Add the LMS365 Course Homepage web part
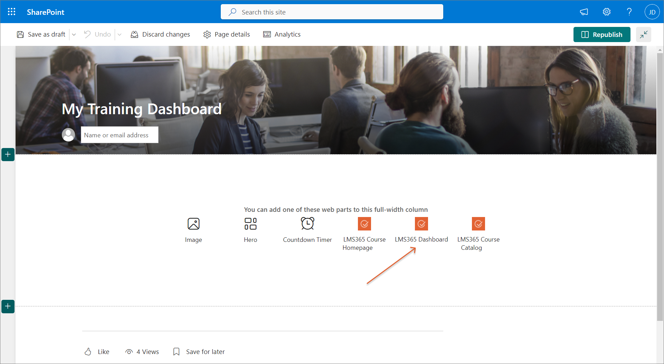The image size is (664, 364). (x=364, y=234)
